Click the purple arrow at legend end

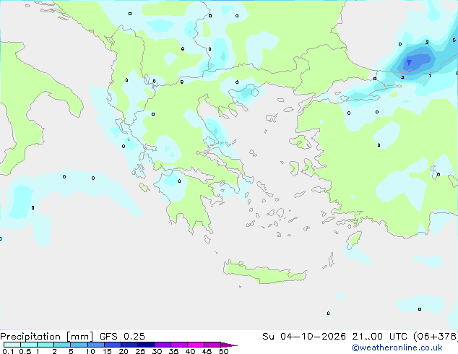tap(229, 345)
